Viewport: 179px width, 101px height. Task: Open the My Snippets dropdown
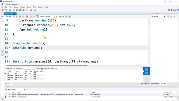[158, 17]
